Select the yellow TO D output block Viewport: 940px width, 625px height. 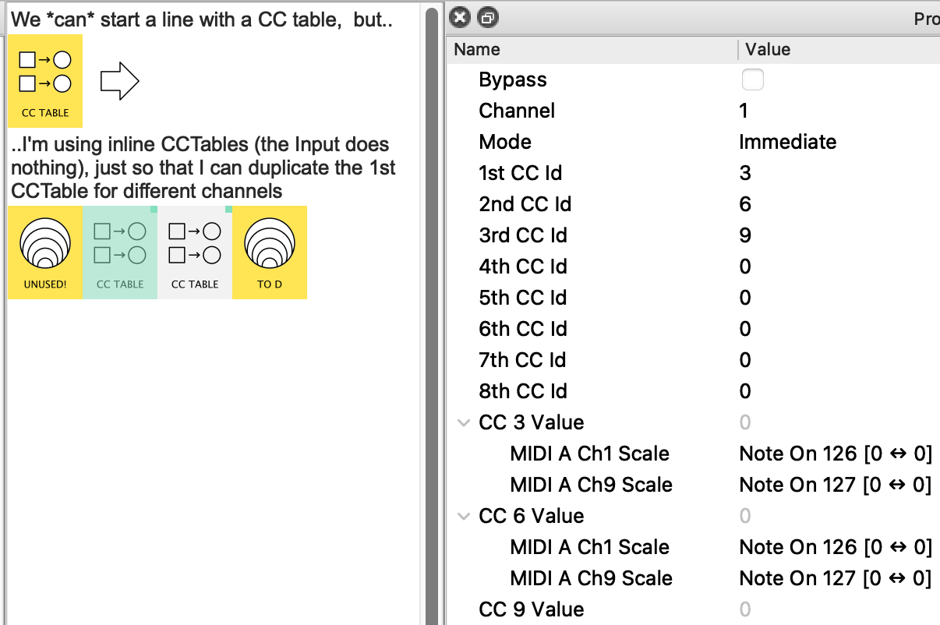269,252
